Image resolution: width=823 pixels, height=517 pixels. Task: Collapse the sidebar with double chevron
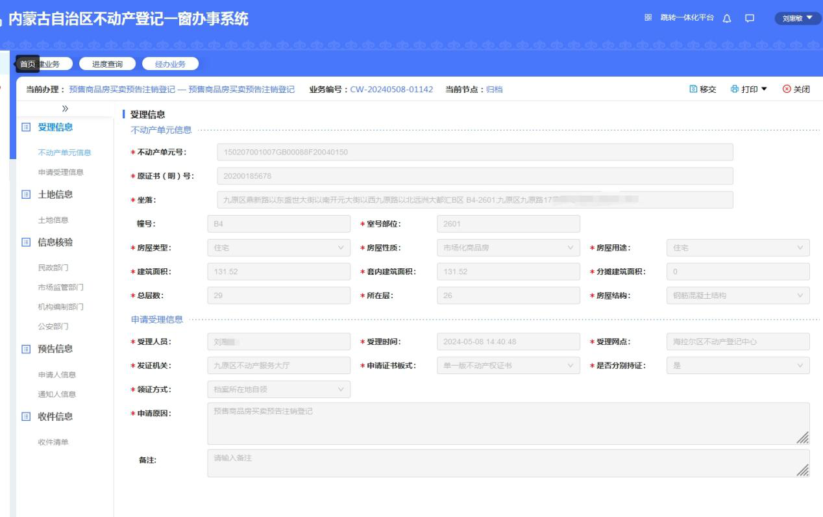66,108
